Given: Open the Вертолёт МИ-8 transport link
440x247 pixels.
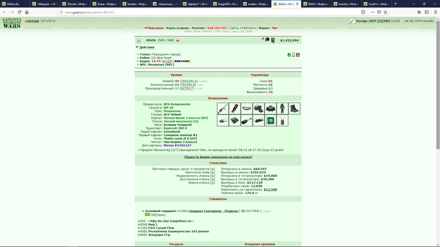Looking at the screenshot, I should tap(175, 128).
